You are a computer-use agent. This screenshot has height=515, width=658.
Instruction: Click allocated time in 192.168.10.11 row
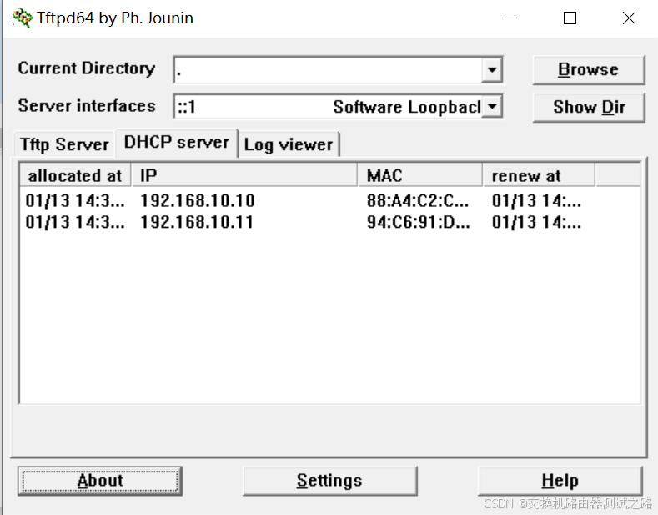click(75, 222)
